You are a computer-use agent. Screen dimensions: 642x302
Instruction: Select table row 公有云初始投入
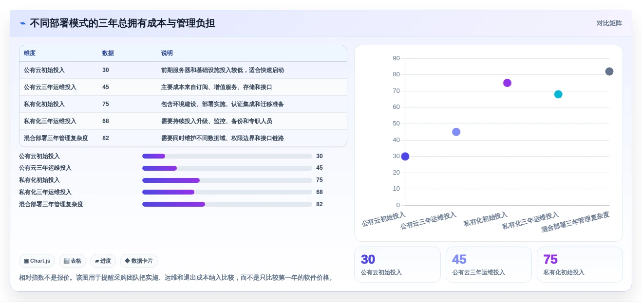183,70
